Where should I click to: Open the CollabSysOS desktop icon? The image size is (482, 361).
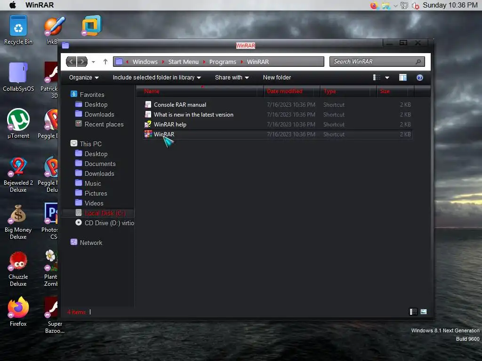(18, 77)
